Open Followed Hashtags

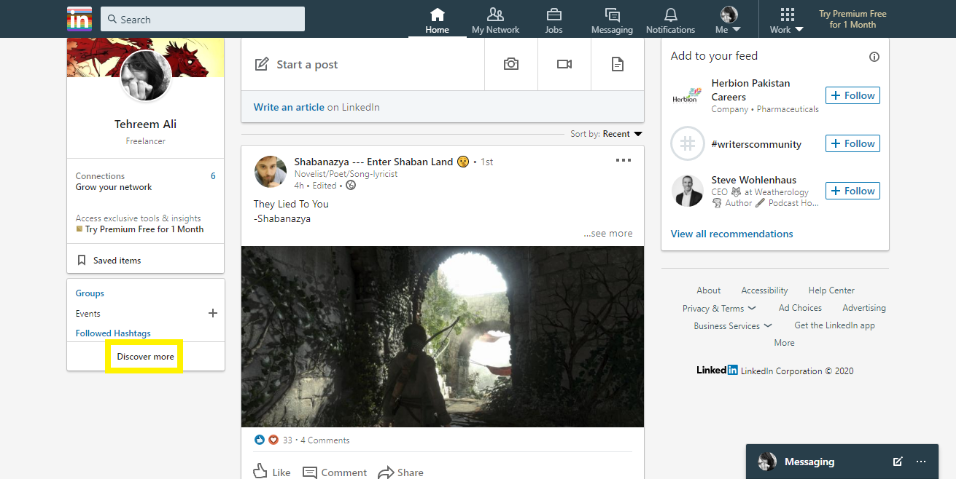113,333
